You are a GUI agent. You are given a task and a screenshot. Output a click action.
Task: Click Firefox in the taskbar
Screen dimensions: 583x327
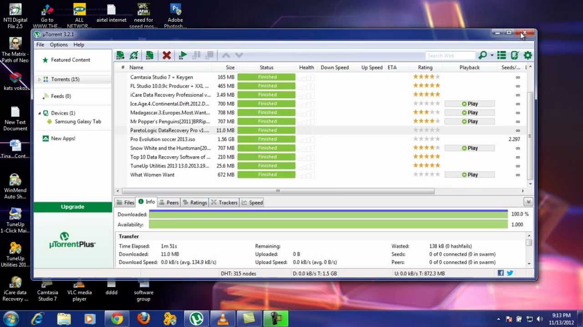pyautogui.click(x=143, y=319)
